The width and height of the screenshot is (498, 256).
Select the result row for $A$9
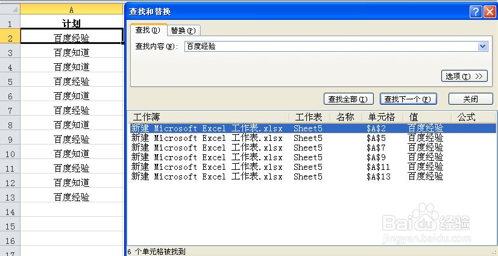[312, 157]
